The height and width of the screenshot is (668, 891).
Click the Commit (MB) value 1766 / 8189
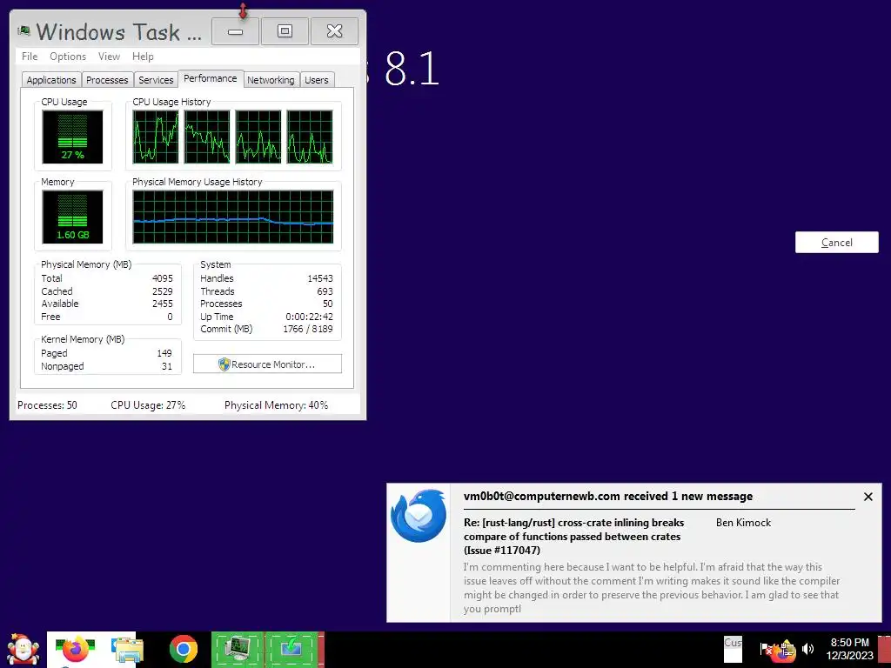[308, 329]
